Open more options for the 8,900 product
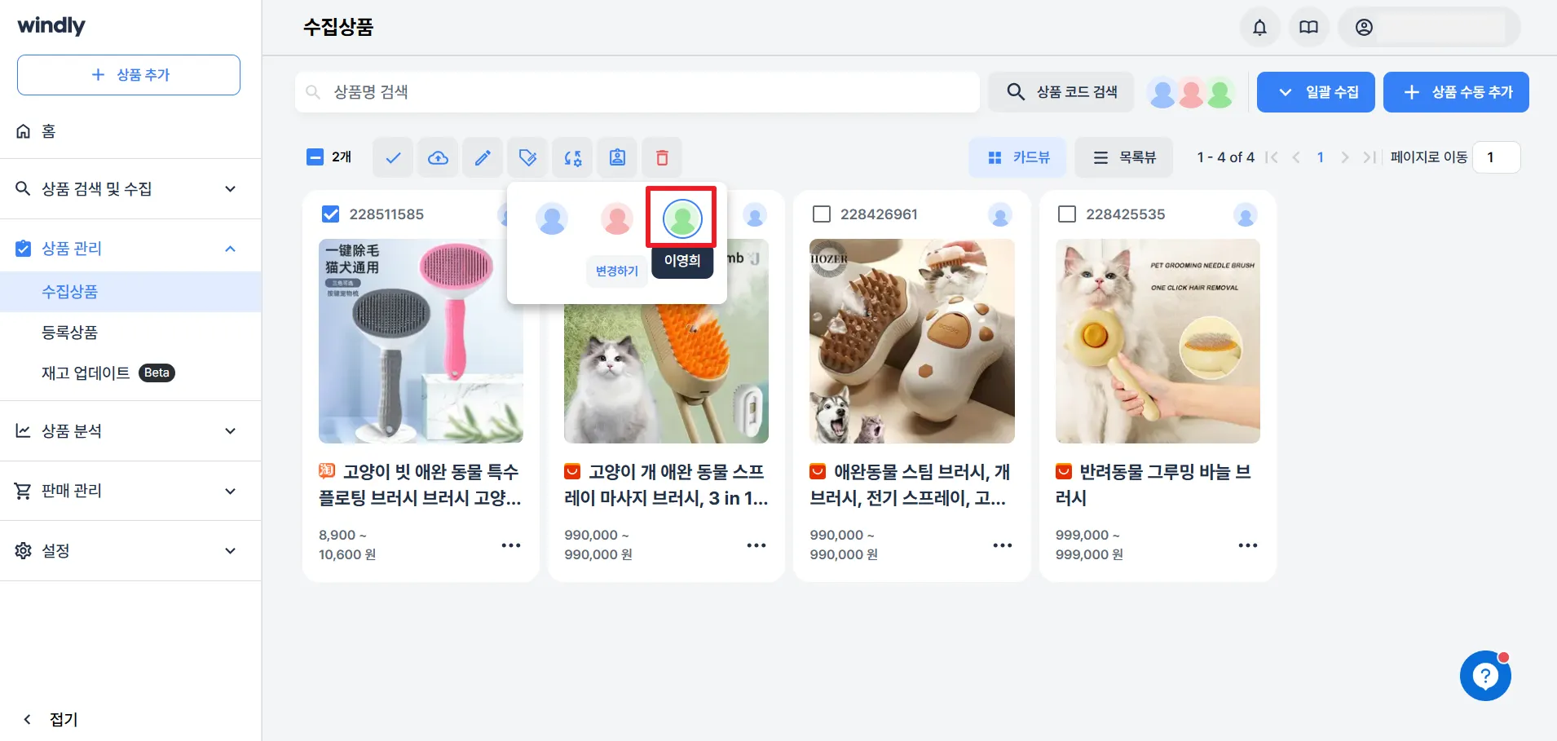Screen dimensions: 1557x741 (x=511, y=545)
